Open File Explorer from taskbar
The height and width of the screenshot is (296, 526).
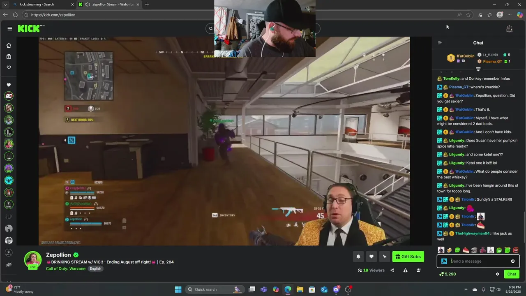(300, 289)
